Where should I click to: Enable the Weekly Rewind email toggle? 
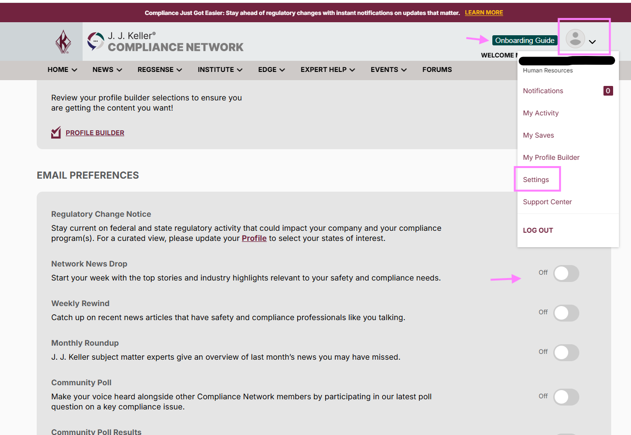click(566, 313)
